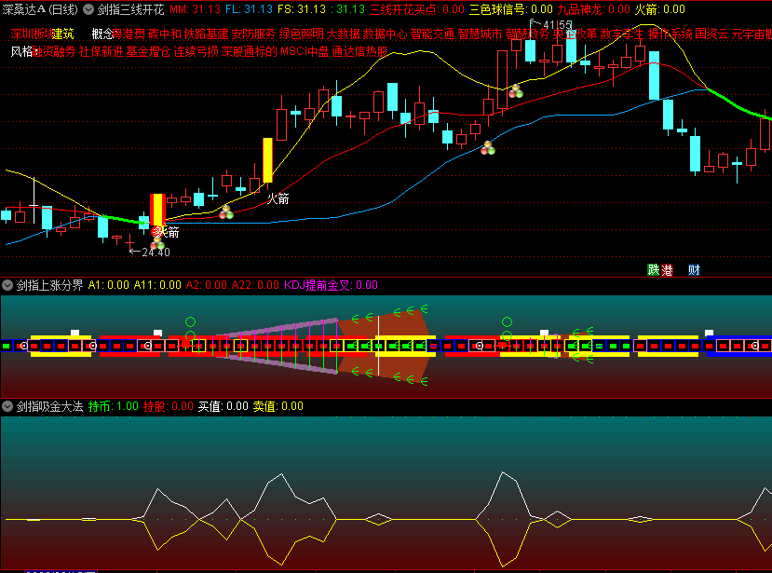The height and width of the screenshot is (573, 772).
Task: Click the tall yellow rocket candle
Action: pyautogui.click(x=268, y=160)
